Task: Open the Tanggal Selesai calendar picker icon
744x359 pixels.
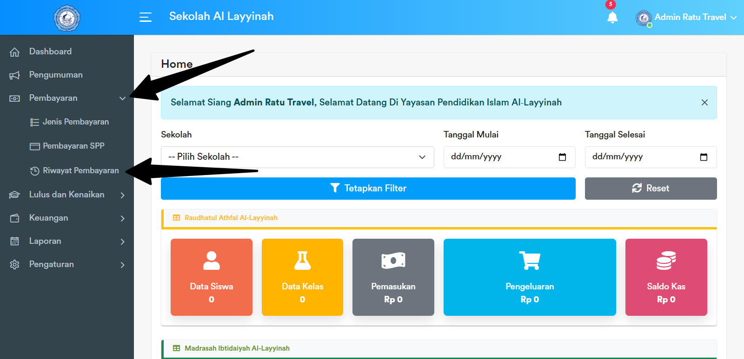Action: 704,157
